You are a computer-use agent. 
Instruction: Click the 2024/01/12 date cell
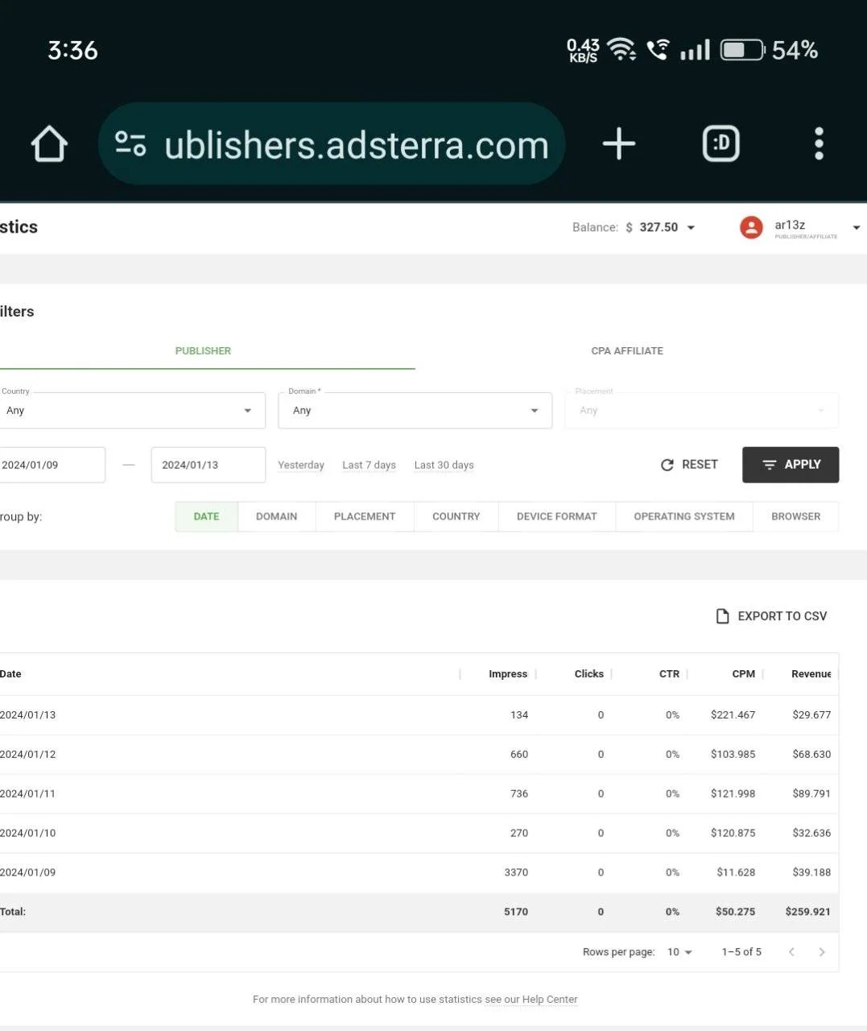[x=27, y=755]
